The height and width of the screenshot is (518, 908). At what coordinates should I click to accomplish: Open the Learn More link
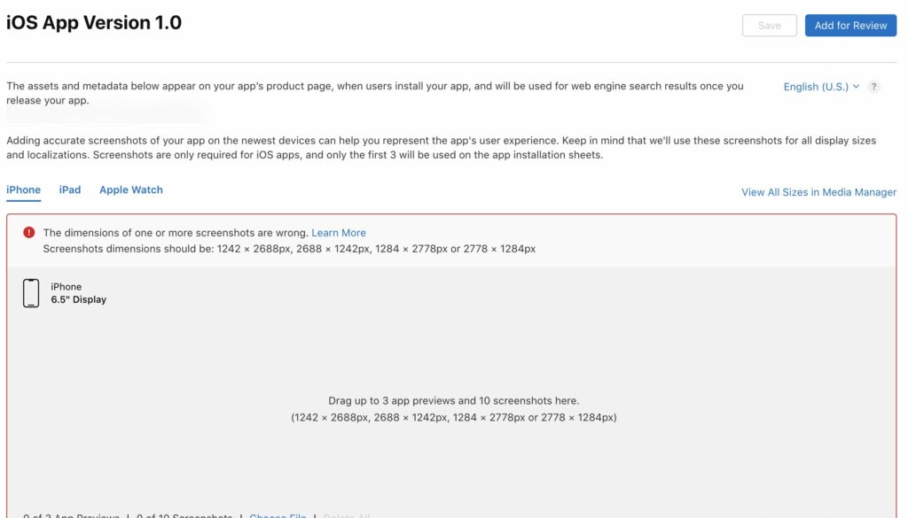(x=339, y=232)
